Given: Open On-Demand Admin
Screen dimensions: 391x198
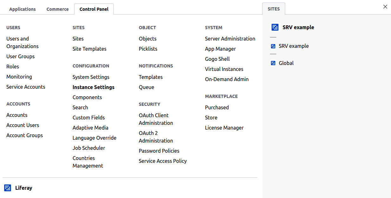Looking at the screenshot, I should [227, 79].
